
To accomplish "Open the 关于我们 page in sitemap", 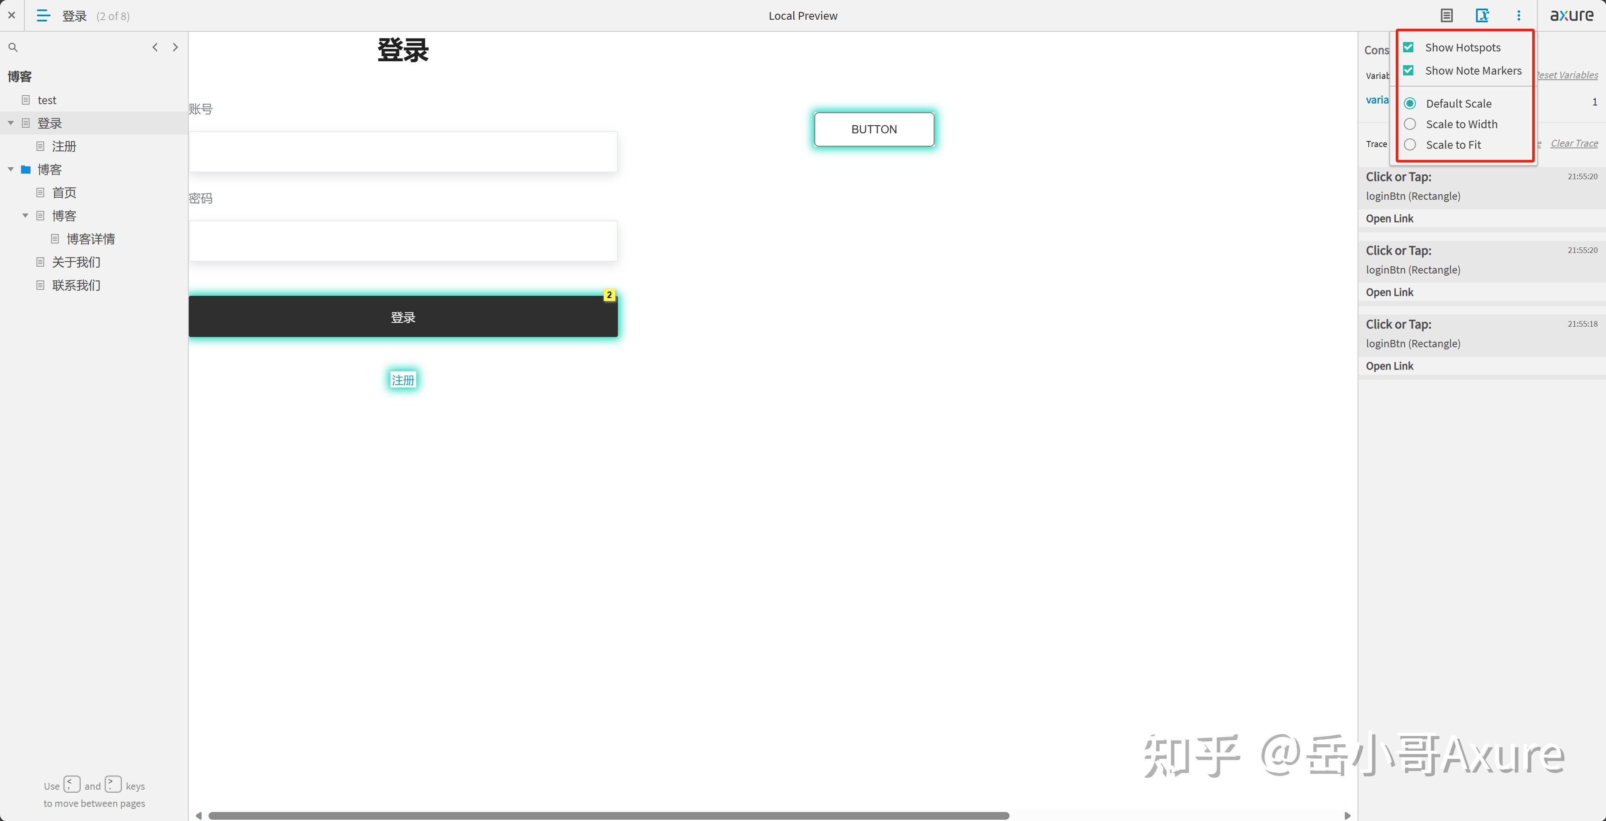I will (76, 262).
